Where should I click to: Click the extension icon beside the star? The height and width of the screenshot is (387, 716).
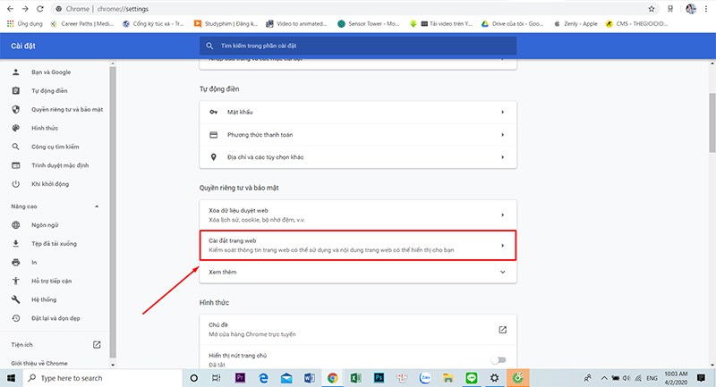tap(670, 9)
